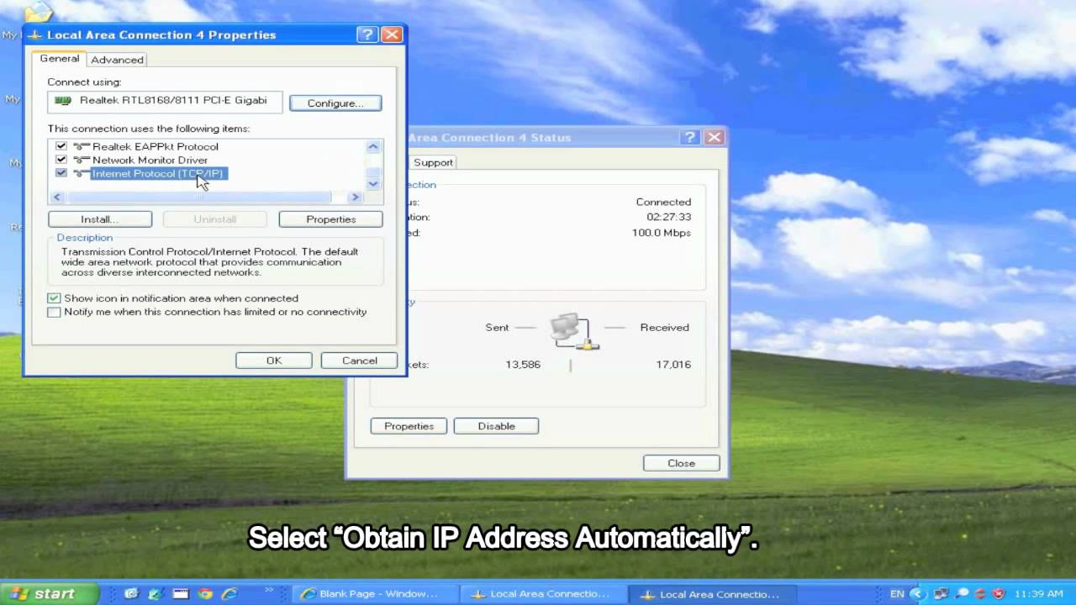Enable Notify me when limited connectivity
This screenshot has height=605, width=1076.
(55, 312)
